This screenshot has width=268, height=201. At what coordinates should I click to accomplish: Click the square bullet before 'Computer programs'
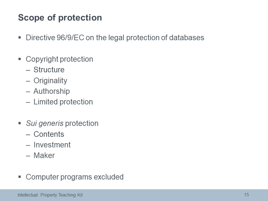coord(20,177)
